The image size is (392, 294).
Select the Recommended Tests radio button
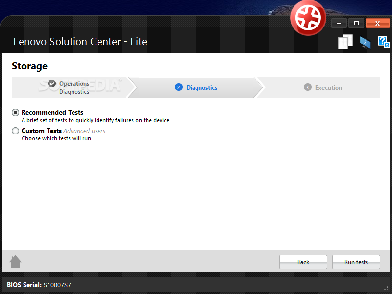[x=16, y=113]
